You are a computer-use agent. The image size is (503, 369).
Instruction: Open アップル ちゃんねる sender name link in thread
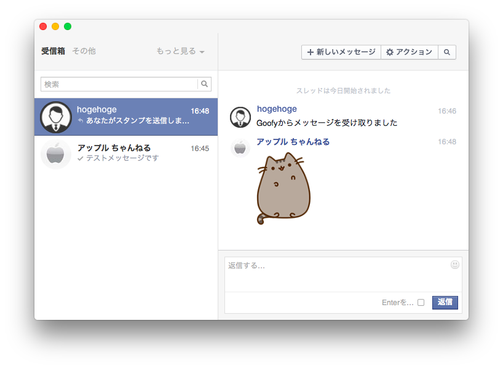pyautogui.click(x=293, y=142)
